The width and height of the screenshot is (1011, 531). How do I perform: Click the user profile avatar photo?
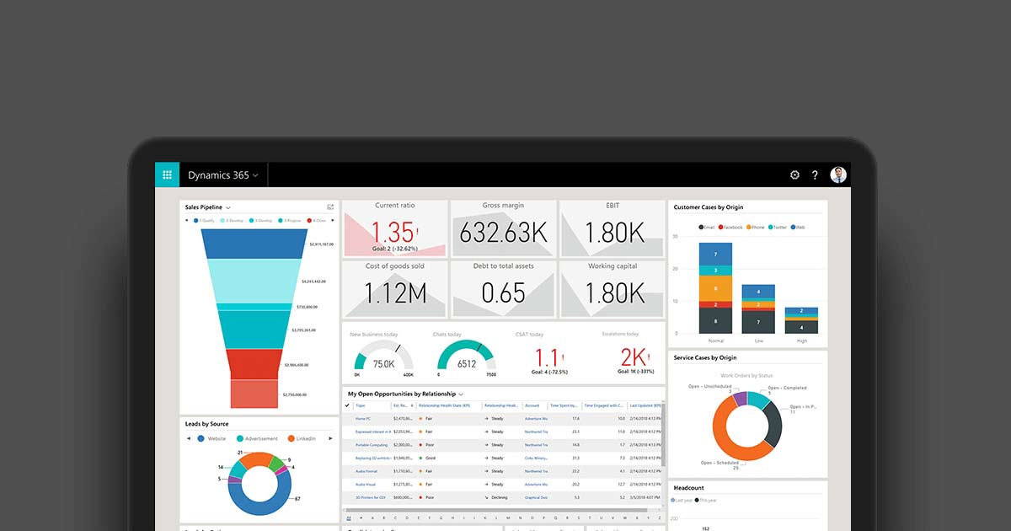click(x=838, y=174)
